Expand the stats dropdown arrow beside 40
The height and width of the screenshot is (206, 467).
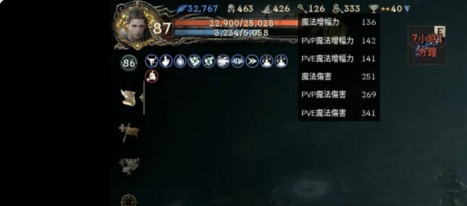tap(407, 9)
